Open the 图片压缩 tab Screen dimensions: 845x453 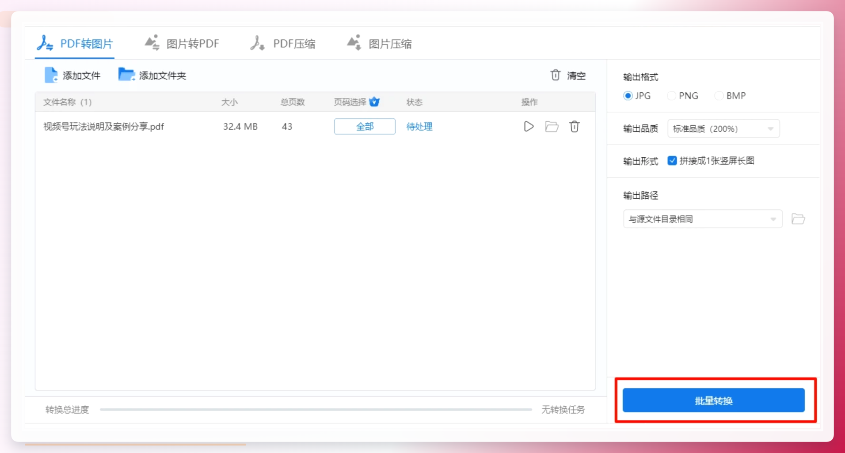[380, 43]
